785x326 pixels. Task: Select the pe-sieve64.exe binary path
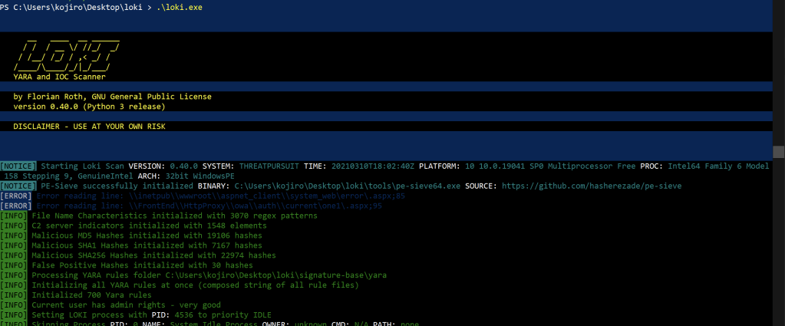[x=347, y=186]
